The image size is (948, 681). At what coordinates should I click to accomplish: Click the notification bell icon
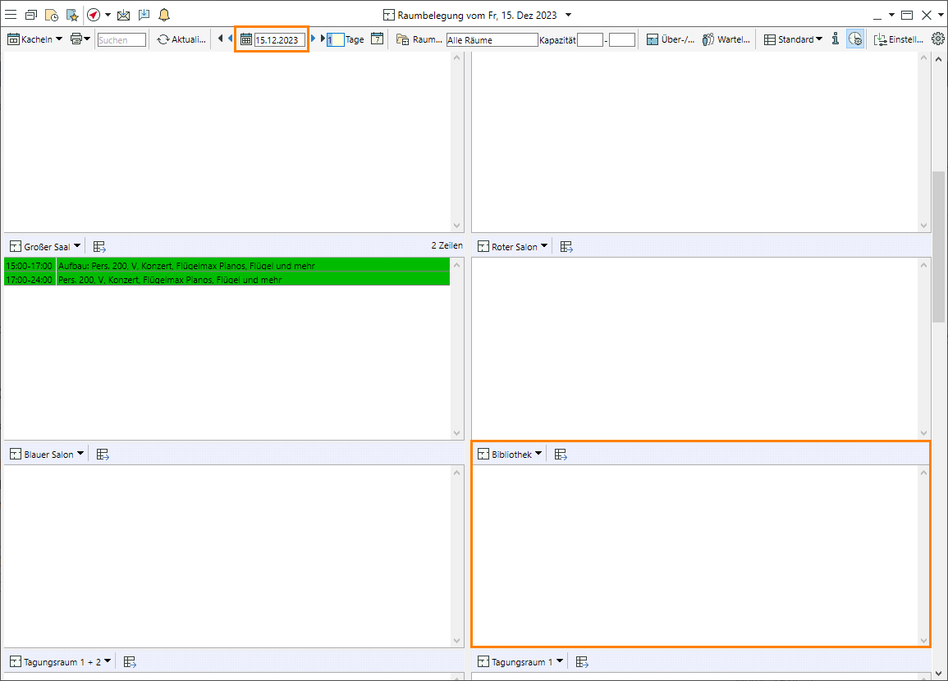[164, 15]
